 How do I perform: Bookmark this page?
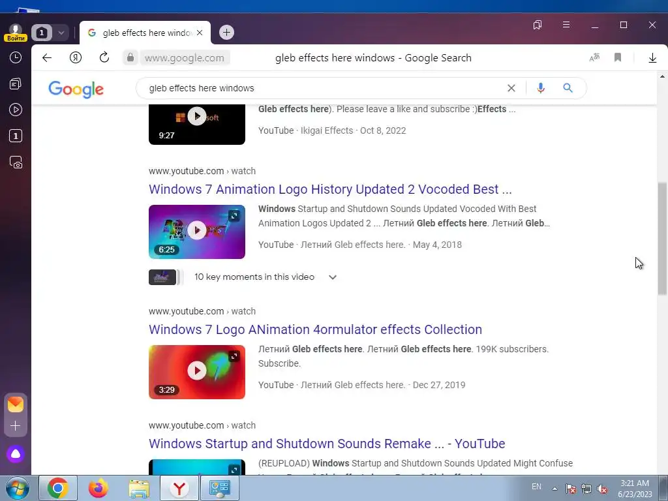click(618, 57)
